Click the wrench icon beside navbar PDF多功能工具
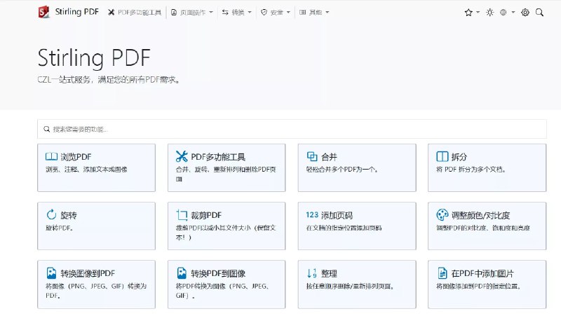This screenshot has height=316, width=561. coord(111,13)
